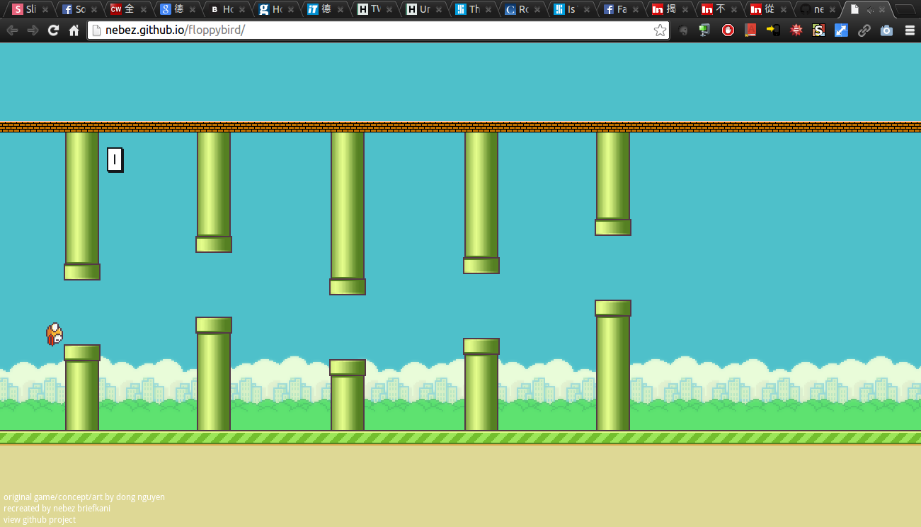The width and height of the screenshot is (921, 527).
Task: Switch to the 'Sli' tab
Action: coord(30,9)
